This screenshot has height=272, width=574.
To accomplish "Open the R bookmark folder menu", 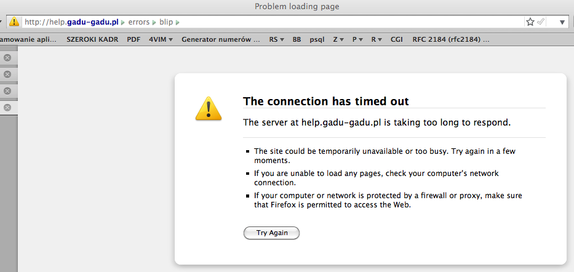I will [x=377, y=39].
